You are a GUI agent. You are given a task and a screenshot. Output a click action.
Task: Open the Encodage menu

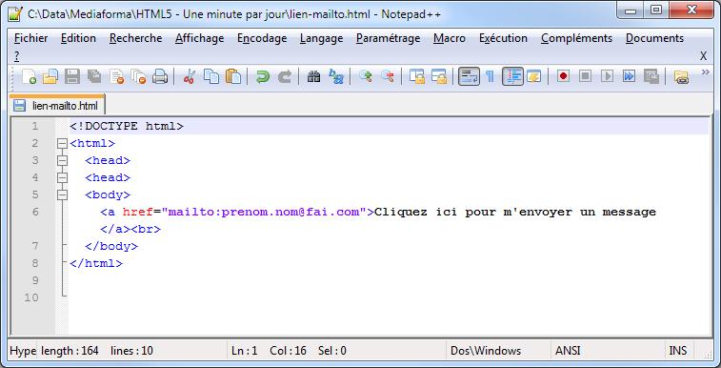262,38
